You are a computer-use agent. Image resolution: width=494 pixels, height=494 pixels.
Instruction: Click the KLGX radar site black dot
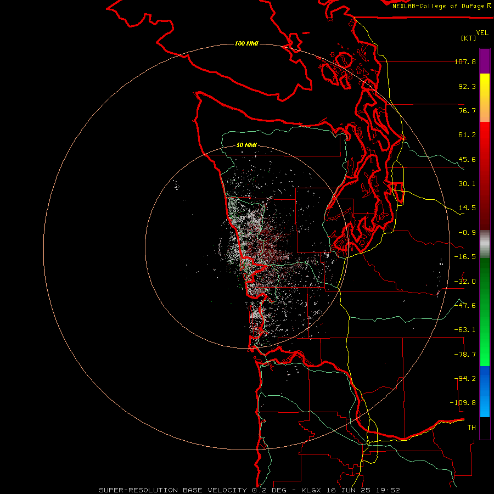tap(245, 248)
